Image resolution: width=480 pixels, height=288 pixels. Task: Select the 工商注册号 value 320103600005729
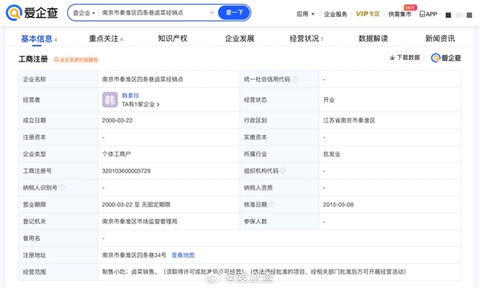(126, 170)
